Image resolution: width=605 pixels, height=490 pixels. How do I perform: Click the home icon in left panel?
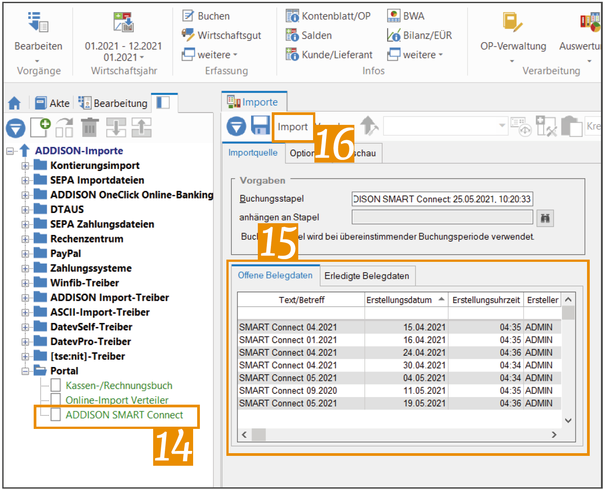pyautogui.click(x=14, y=103)
